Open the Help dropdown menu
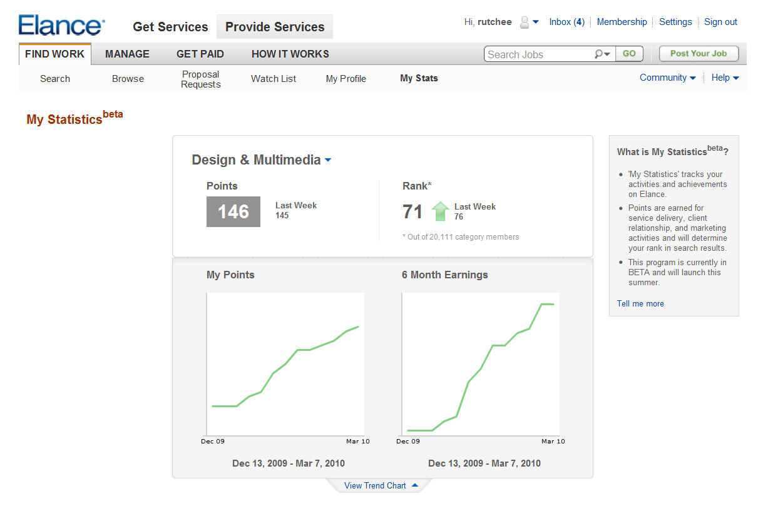763x516 pixels. (725, 78)
